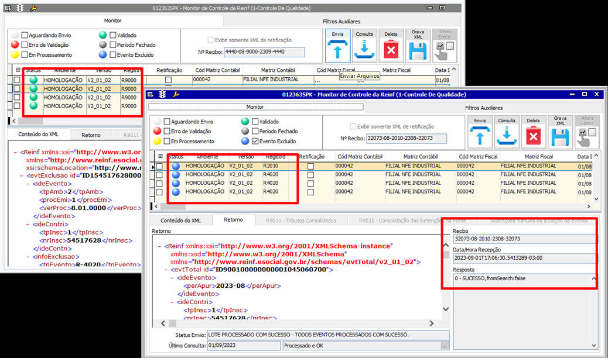The height and width of the screenshot is (358, 608).
Task: Click down arrow of Retorno XML vertical scrollbar
Action: [446, 309]
